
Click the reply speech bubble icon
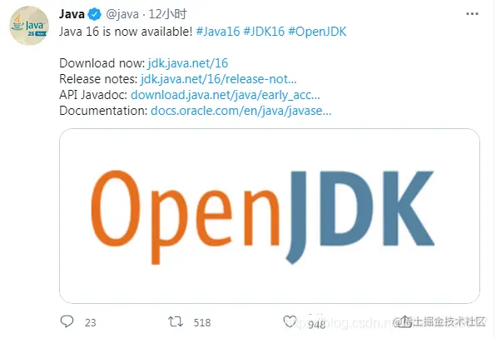67,321
